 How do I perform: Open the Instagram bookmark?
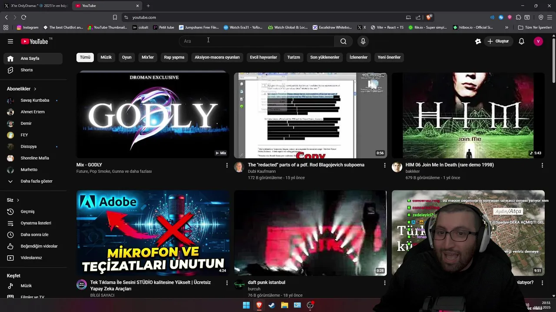(x=27, y=27)
